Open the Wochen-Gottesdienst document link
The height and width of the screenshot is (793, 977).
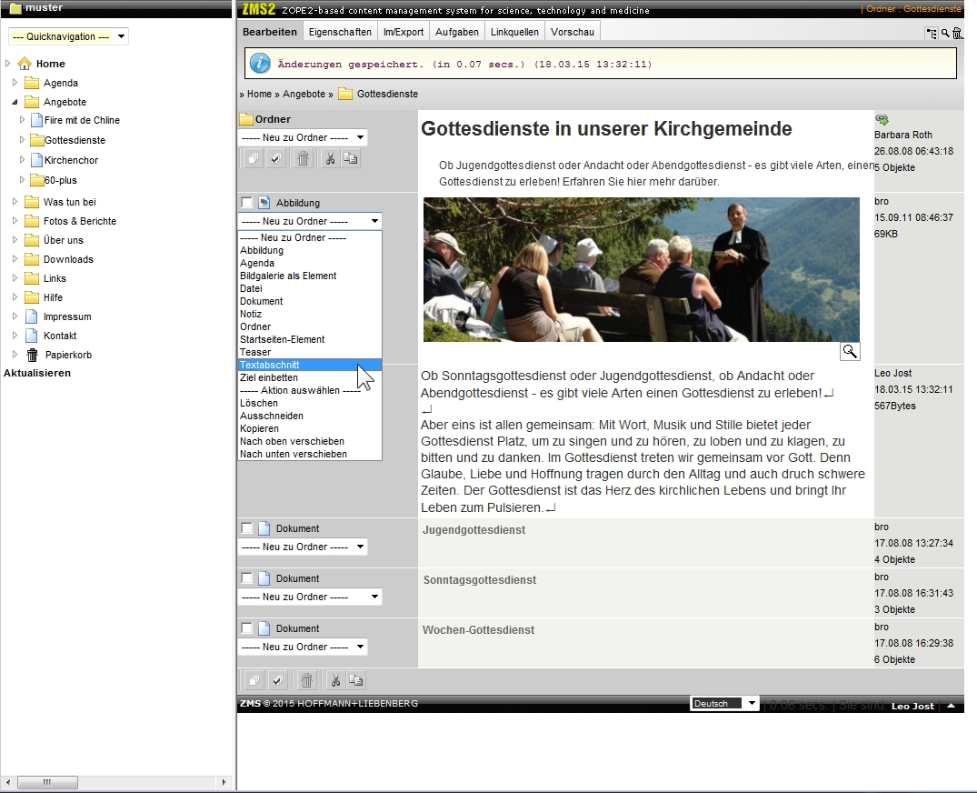[x=479, y=629]
